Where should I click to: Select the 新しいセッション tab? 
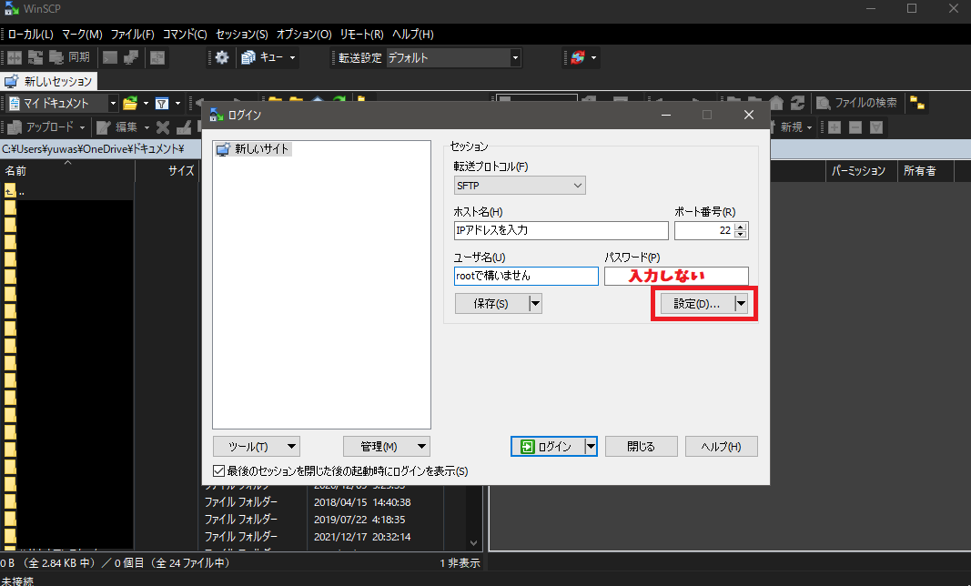point(49,81)
